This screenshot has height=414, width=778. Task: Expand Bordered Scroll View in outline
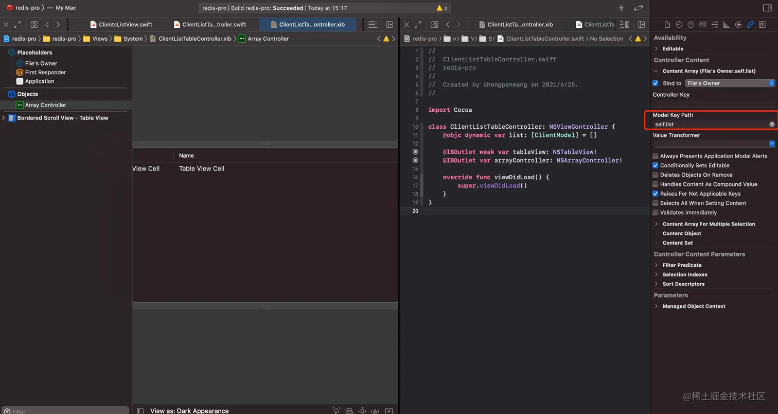tap(4, 118)
